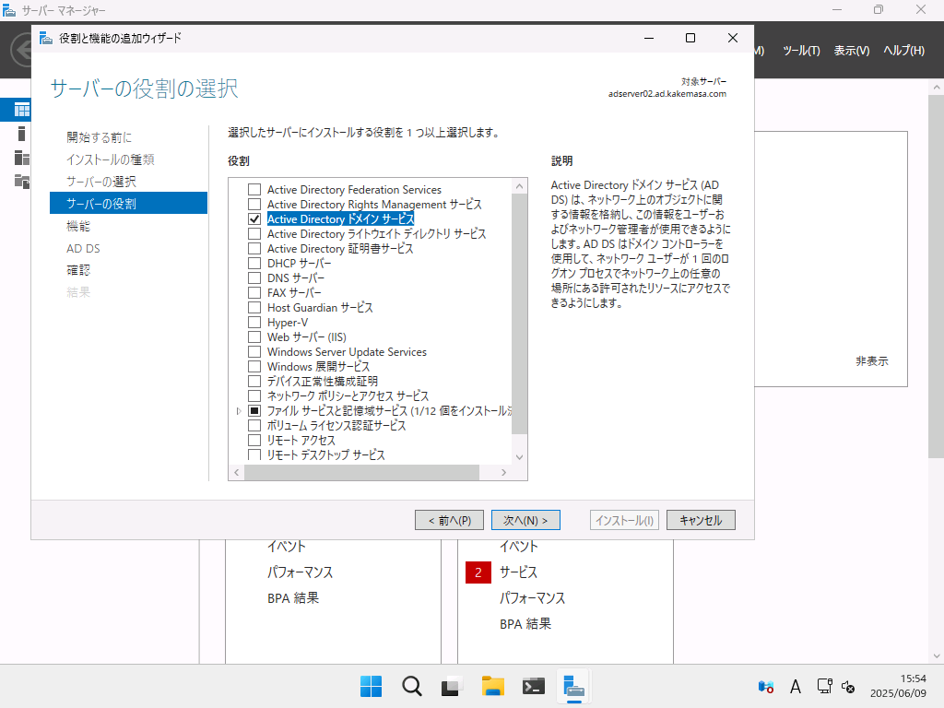Image resolution: width=944 pixels, height=708 pixels.
Task: Click roles list scroll down arrow
Action: 520,457
